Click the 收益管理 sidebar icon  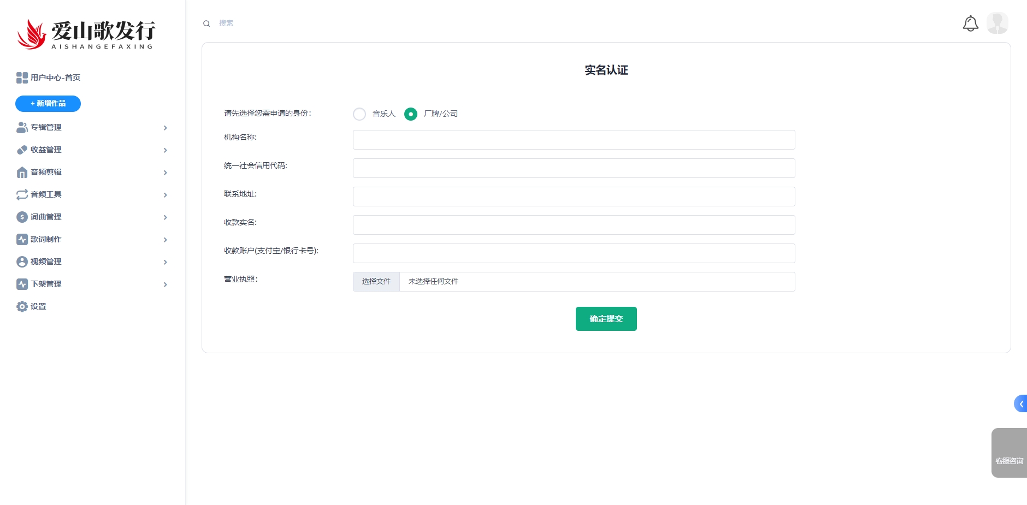tap(22, 150)
